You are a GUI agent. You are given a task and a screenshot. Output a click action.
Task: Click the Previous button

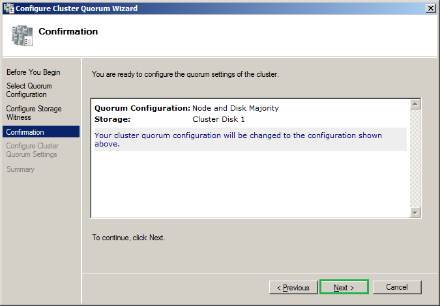[x=293, y=287]
